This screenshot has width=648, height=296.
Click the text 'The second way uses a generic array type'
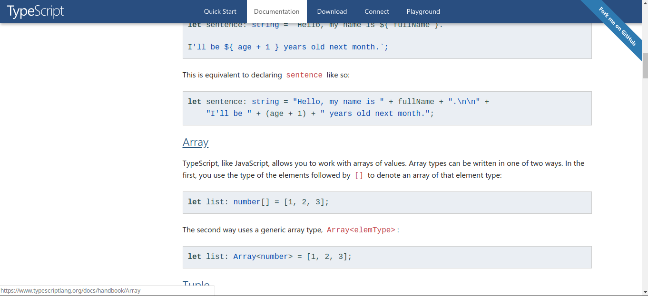[x=253, y=230]
